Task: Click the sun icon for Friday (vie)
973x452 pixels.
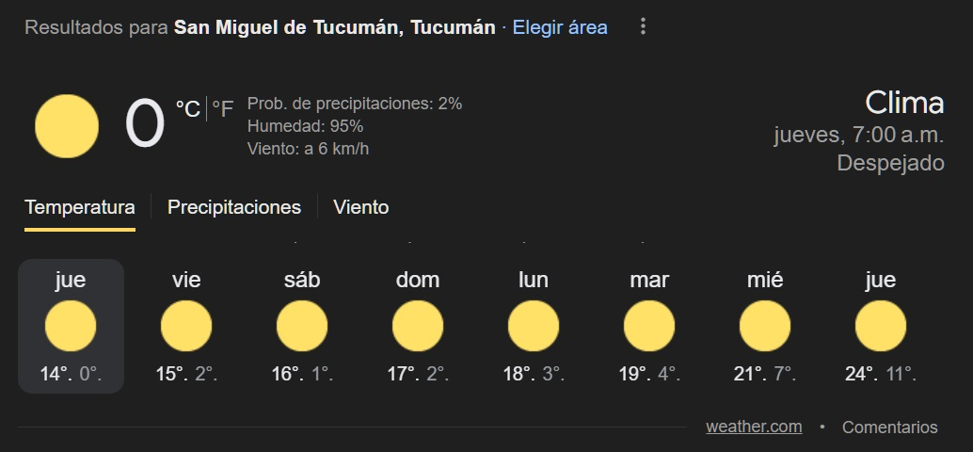Action: [186, 327]
